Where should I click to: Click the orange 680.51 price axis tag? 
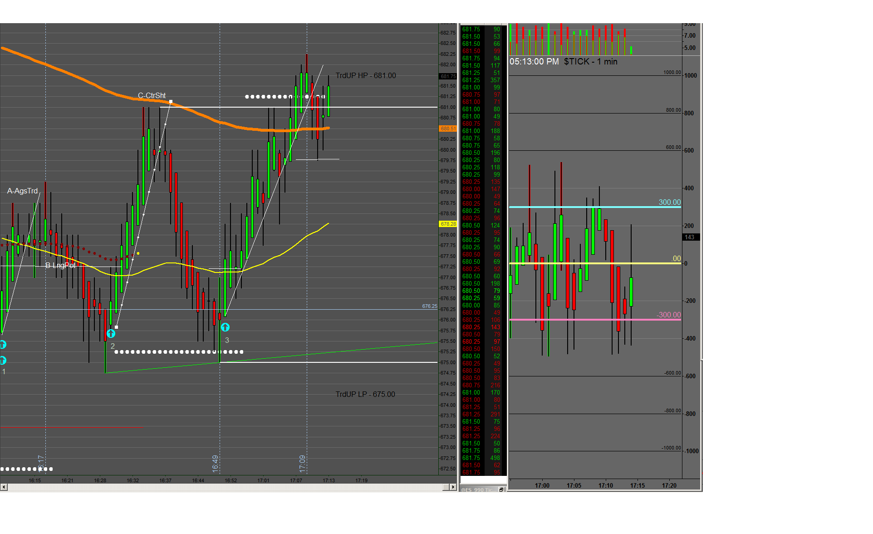pyautogui.click(x=448, y=129)
